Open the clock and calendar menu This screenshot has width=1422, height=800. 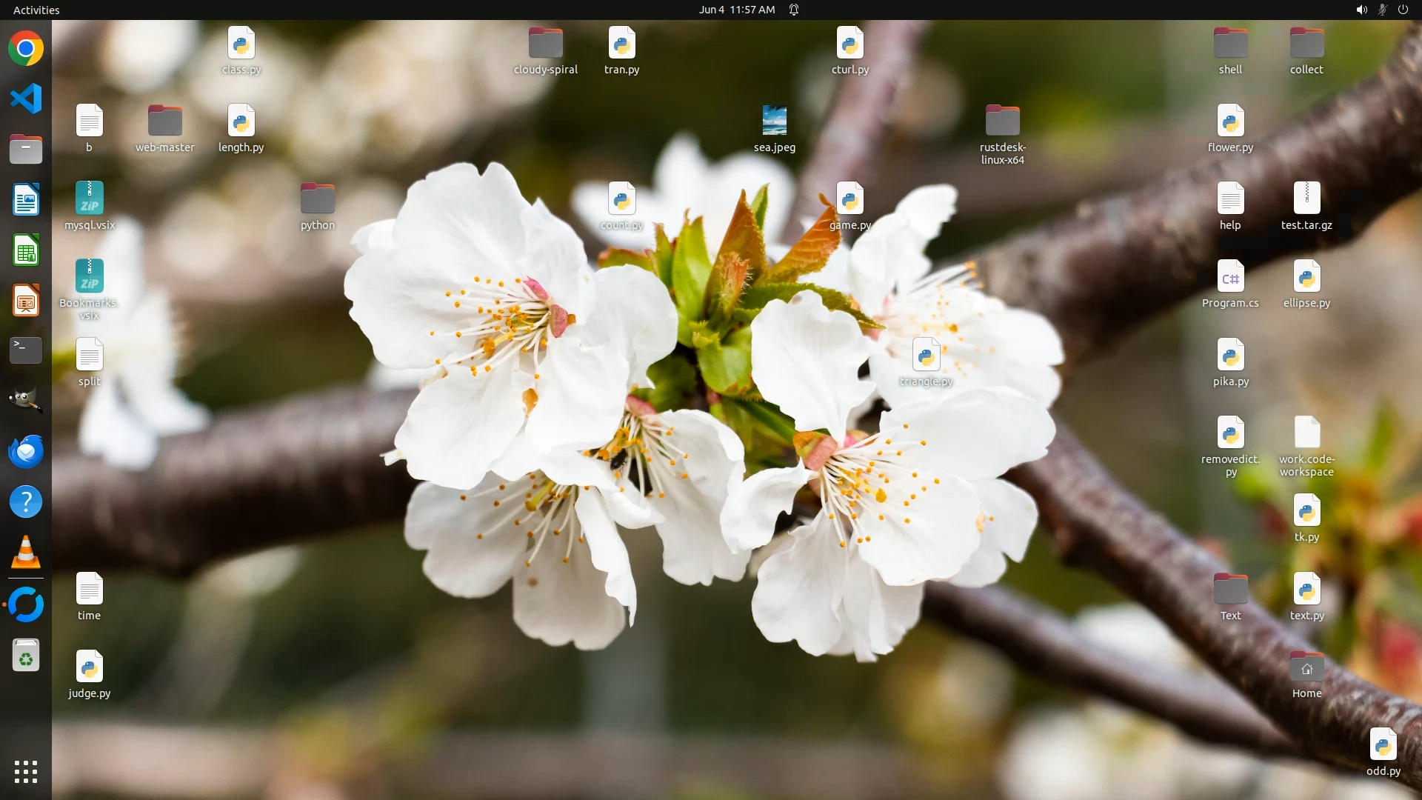coord(736,10)
